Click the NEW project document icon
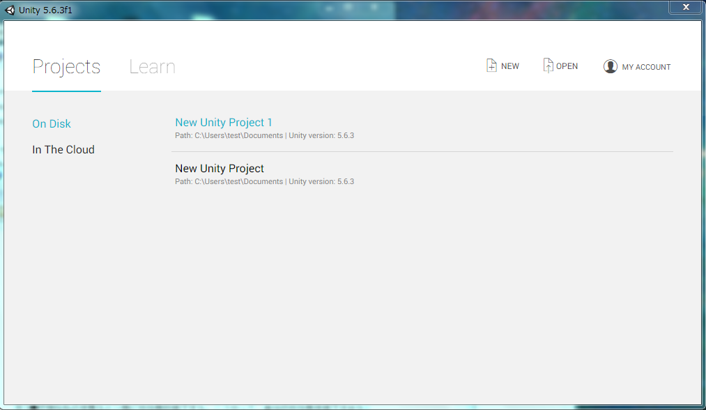 tap(491, 66)
